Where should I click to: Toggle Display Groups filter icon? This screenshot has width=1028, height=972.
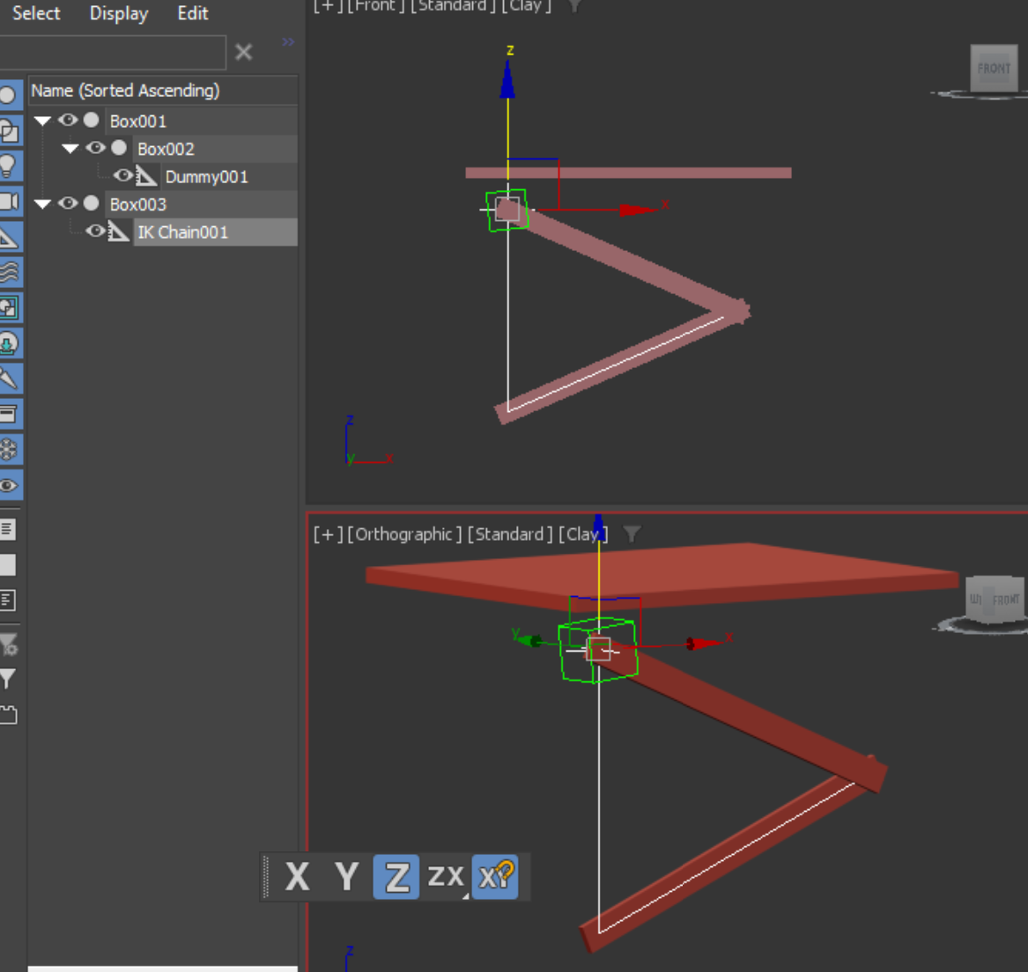point(9,308)
